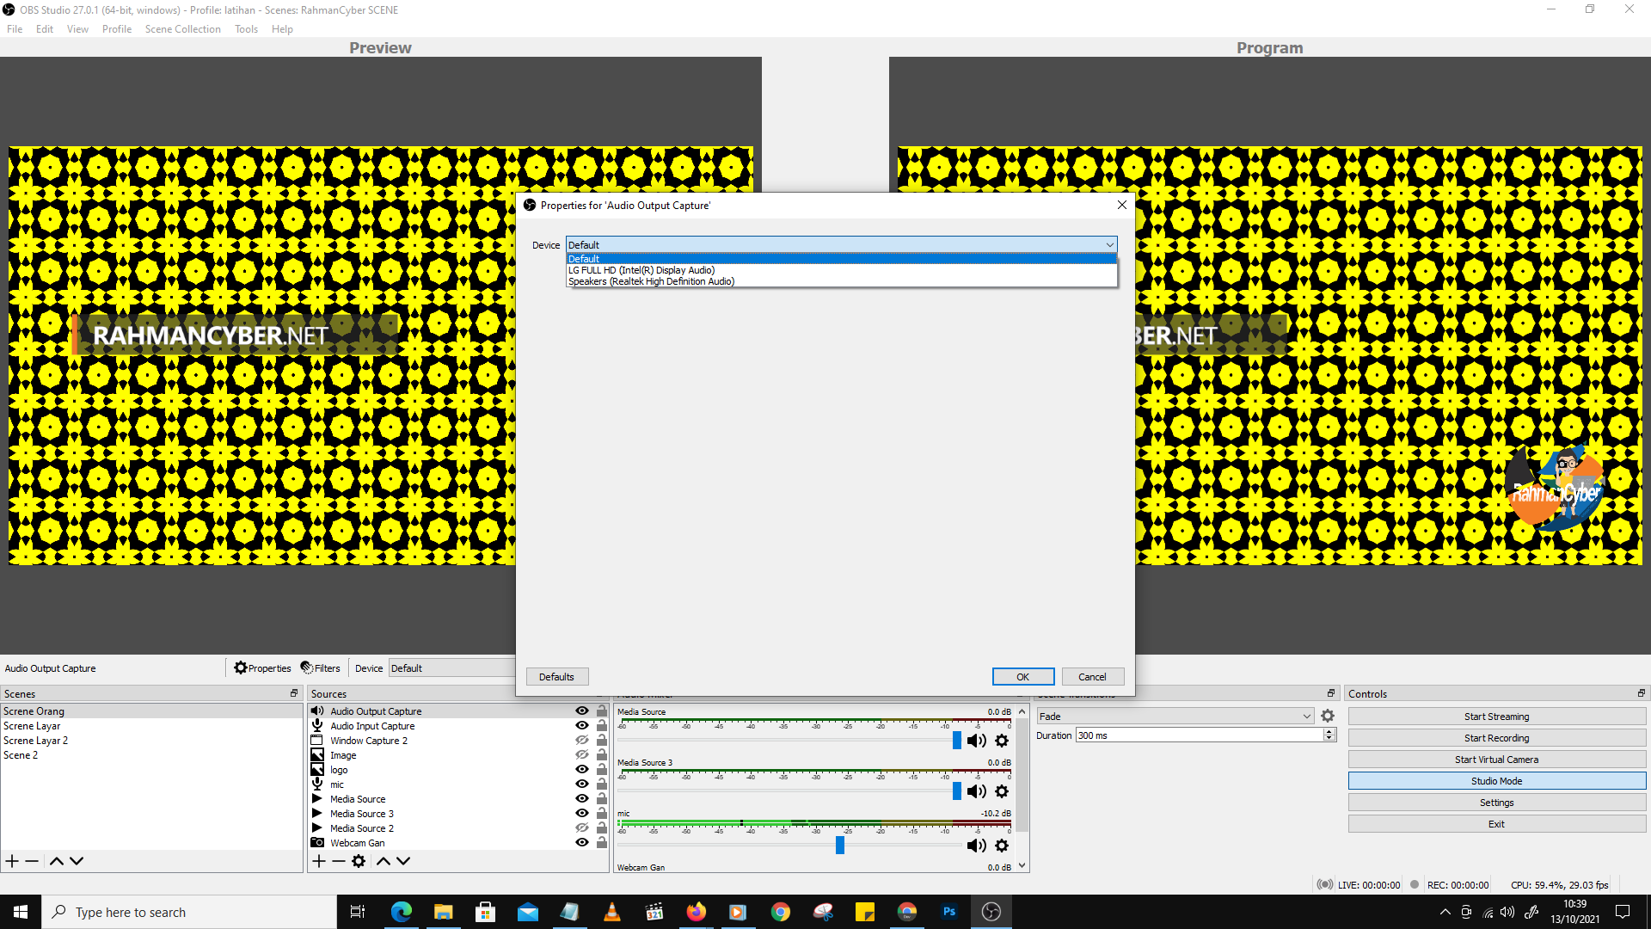The width and height of the screenshot is (1651, 929).
Task: Select LG FULL HD (Intel(R) Display Audio)
Action: click(x=641, y=269)
